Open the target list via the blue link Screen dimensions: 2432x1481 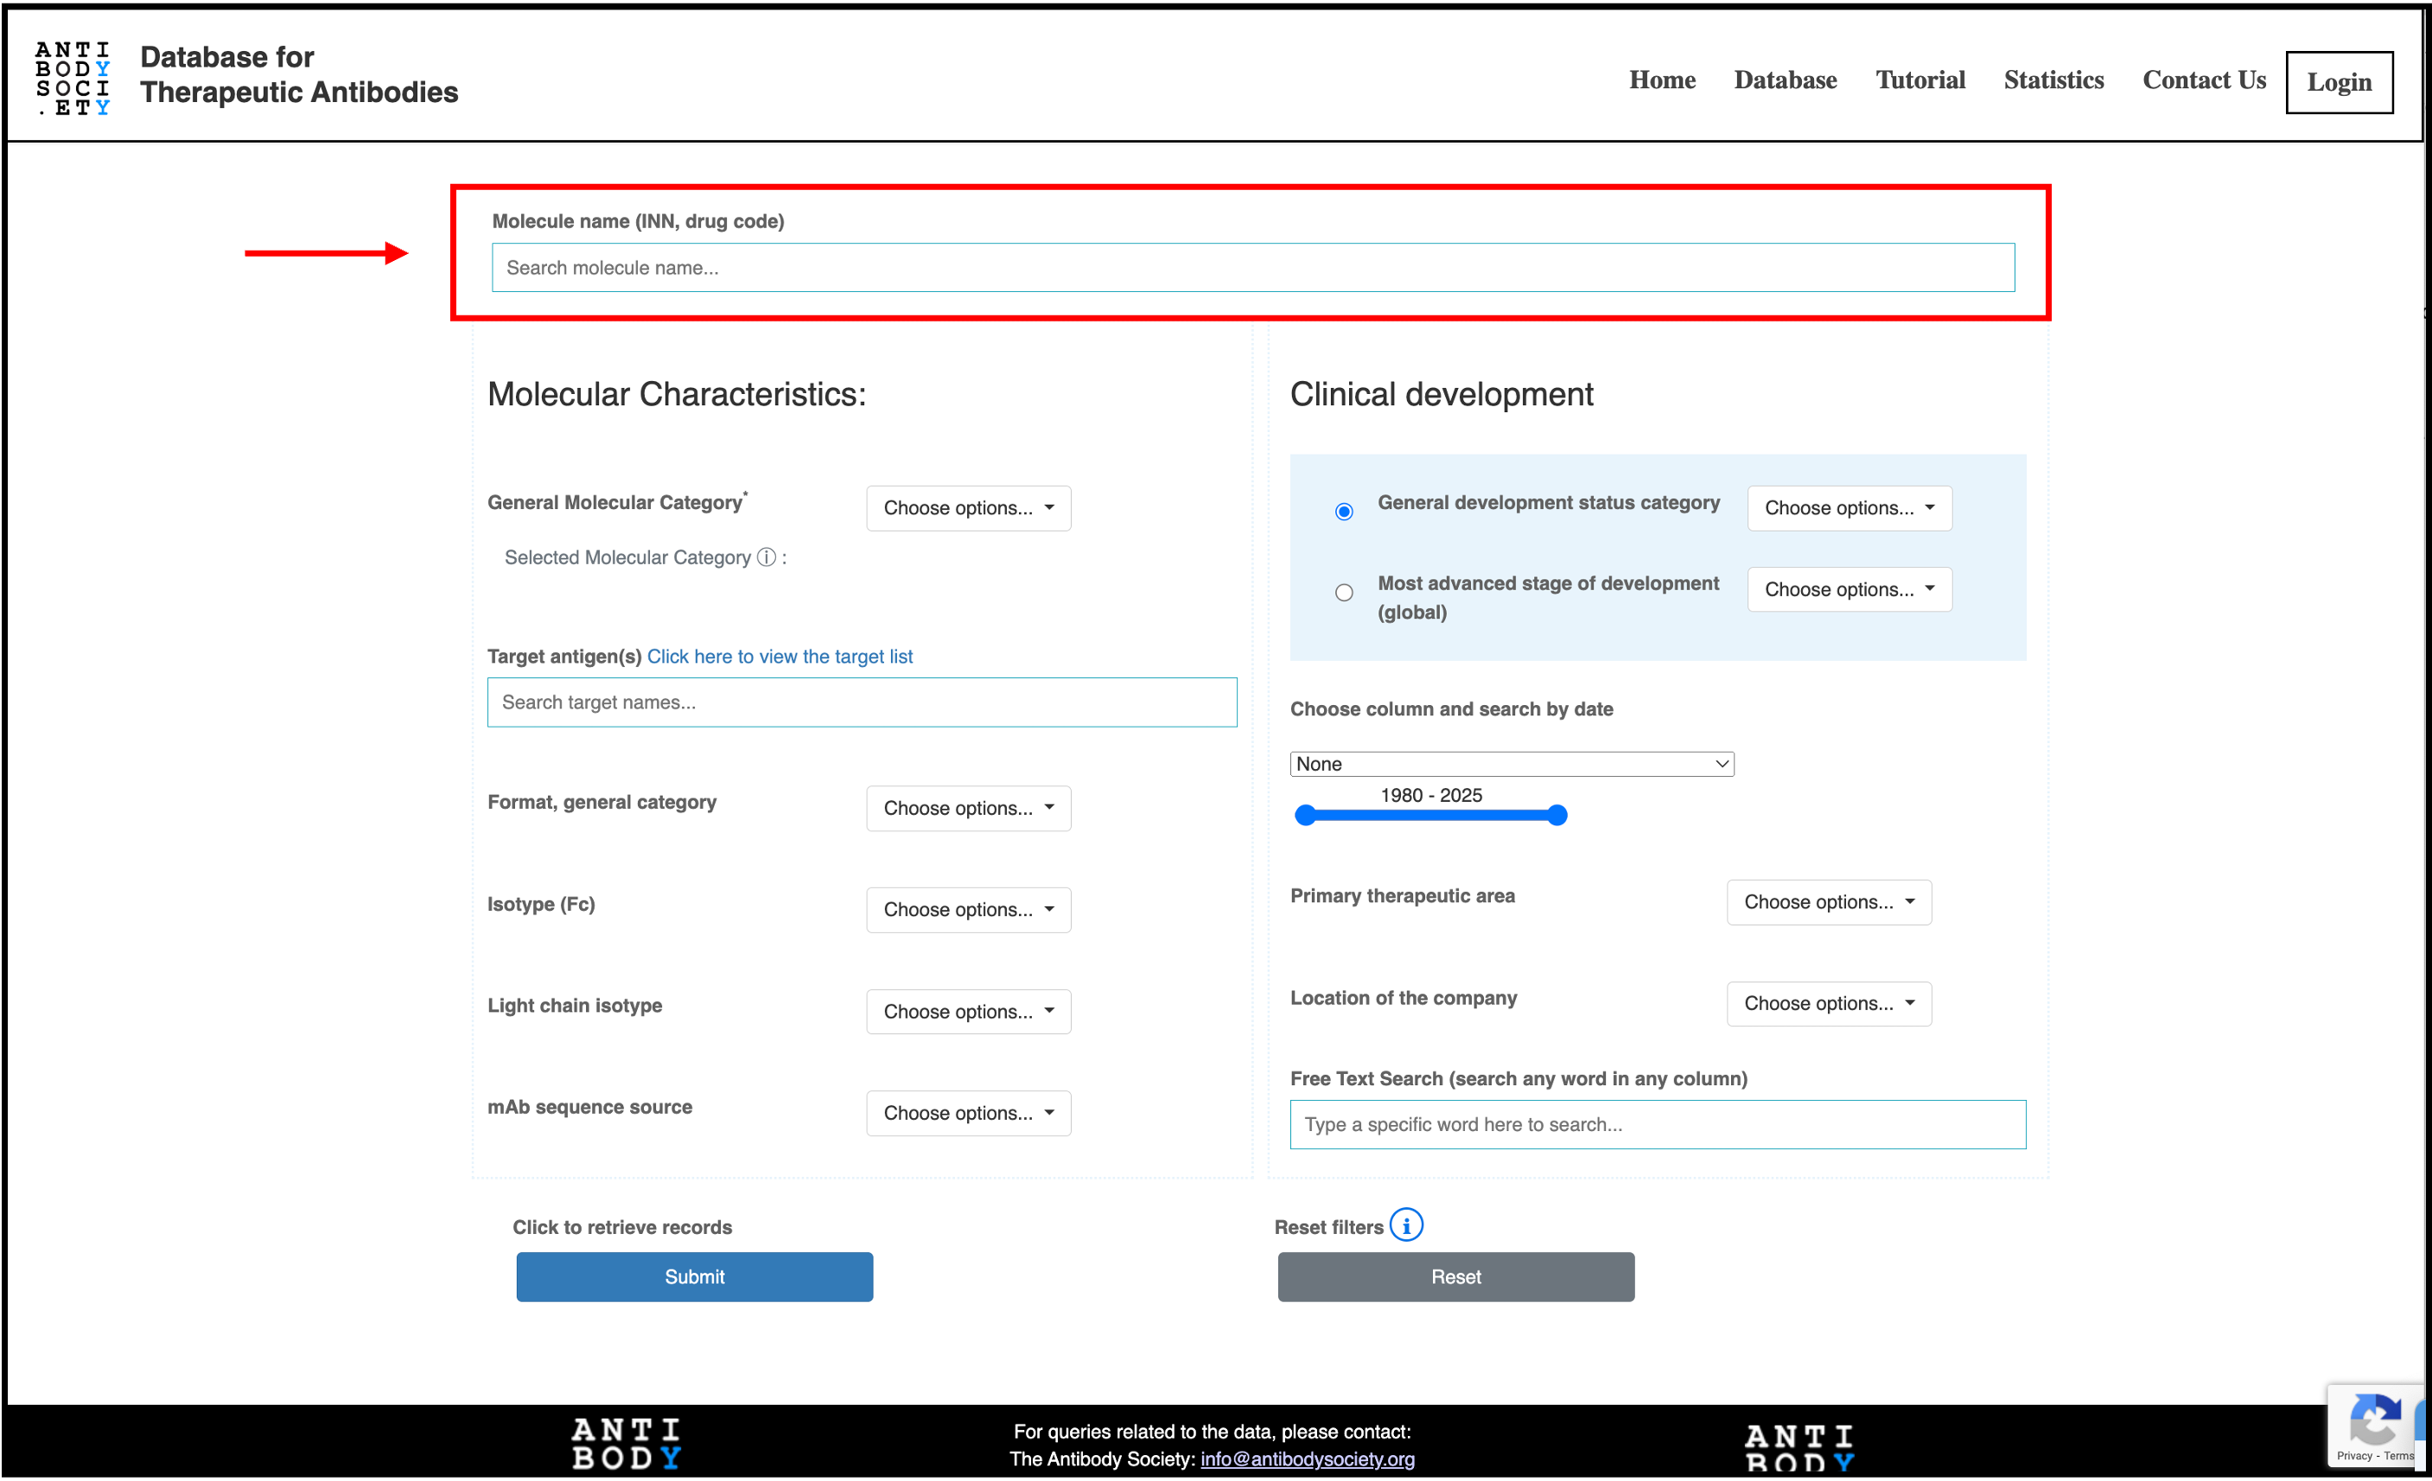(780, 656)
